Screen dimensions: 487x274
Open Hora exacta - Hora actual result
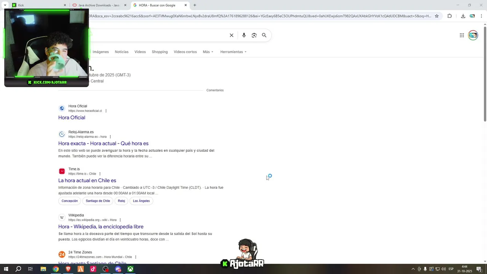[x=103, y=143]
